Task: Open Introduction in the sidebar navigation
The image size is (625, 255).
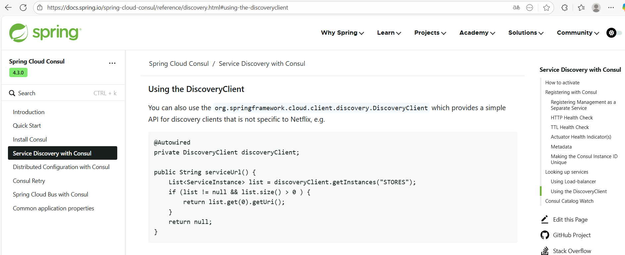Action: coord(28,112)
